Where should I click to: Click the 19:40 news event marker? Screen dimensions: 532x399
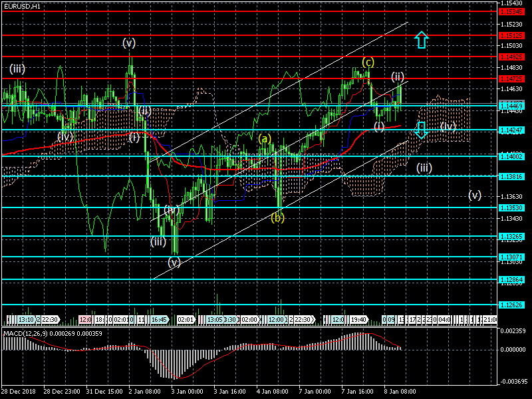[358, 320]
